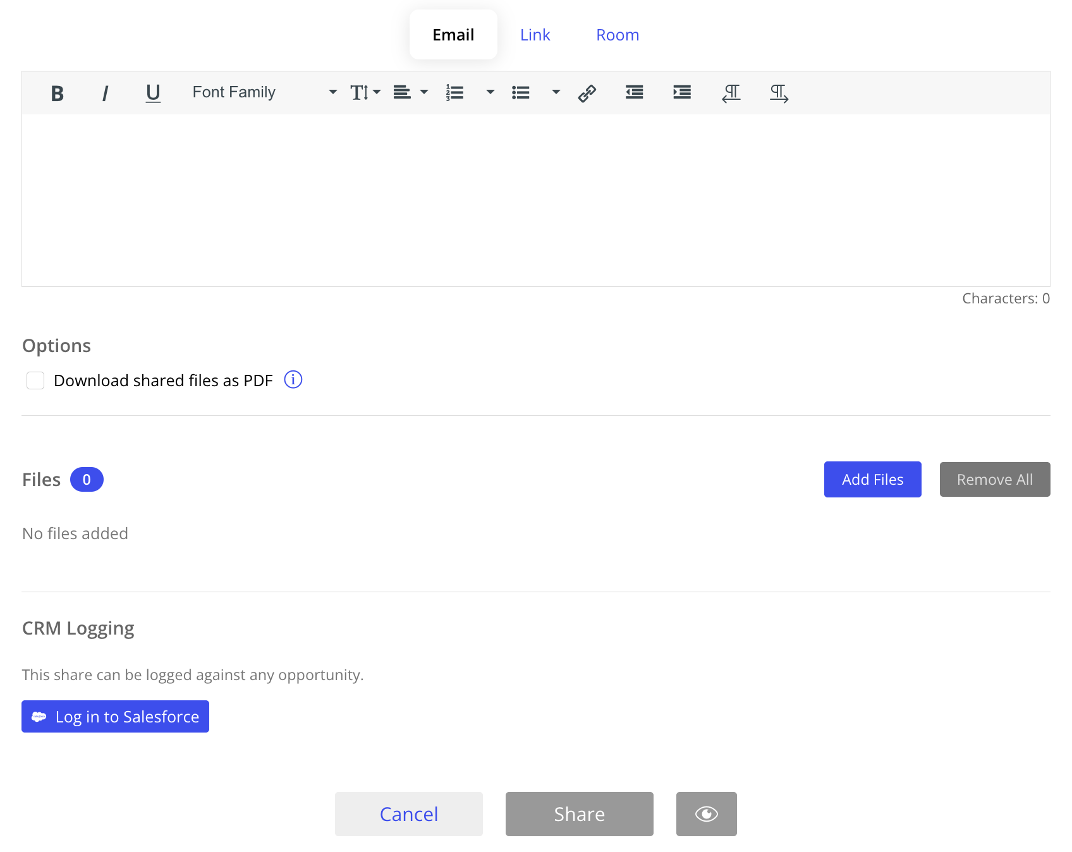Open the preview with the eye button
Viewport: 1072px width, 852px height.
click(x=706, y=814)
